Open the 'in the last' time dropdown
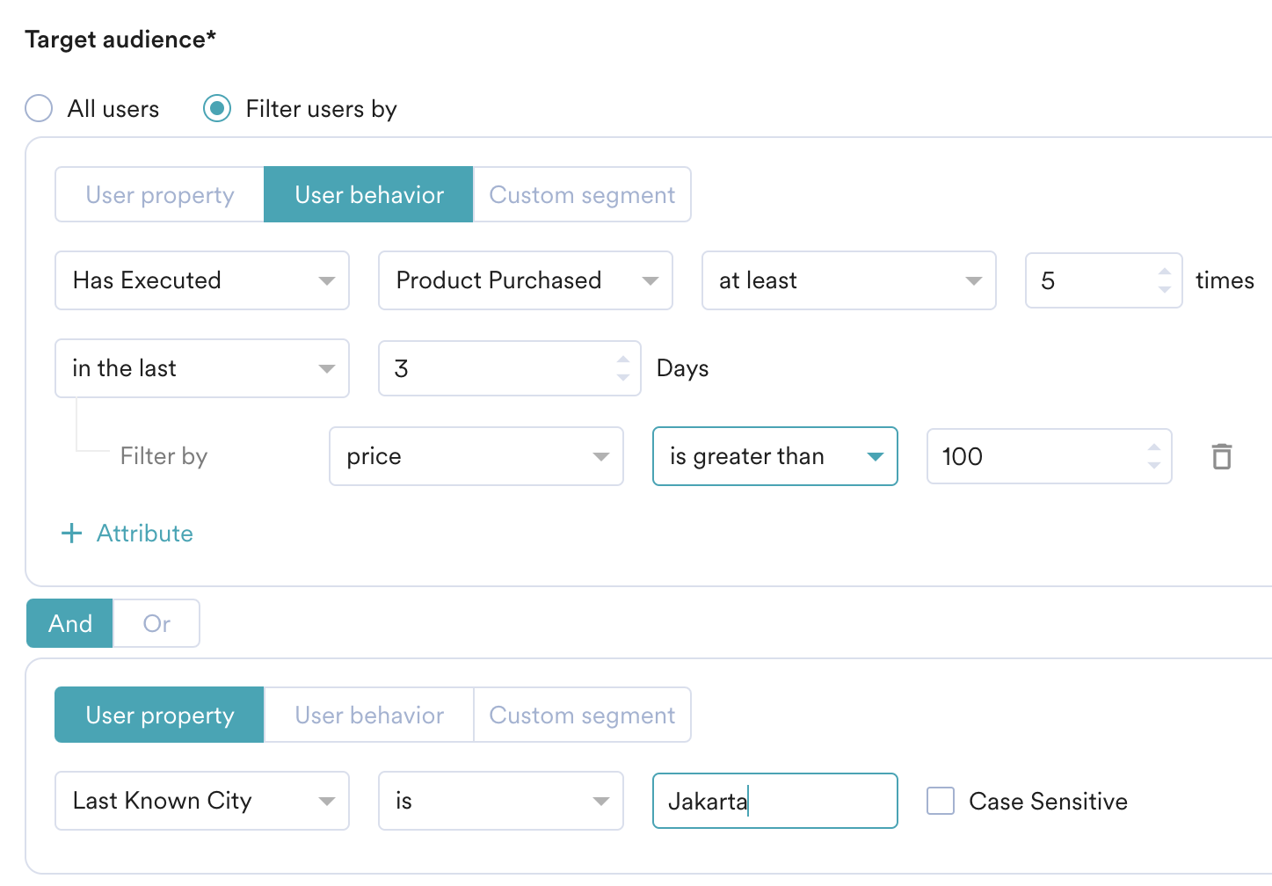Image resolution: width=1272 pixels, height=886 pixels. coord(202,368)
